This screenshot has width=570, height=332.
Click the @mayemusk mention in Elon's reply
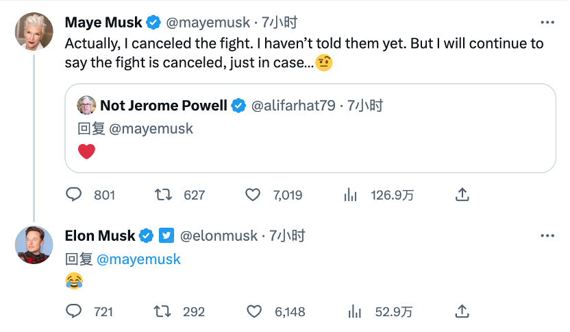pos(138,259)
